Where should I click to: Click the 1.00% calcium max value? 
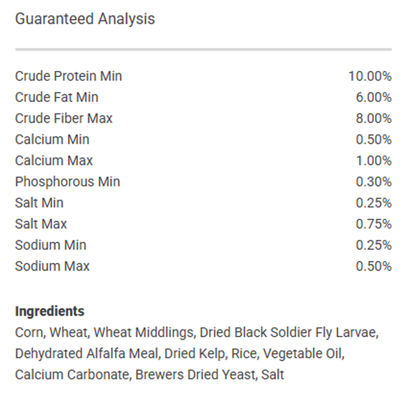point(374,161)
